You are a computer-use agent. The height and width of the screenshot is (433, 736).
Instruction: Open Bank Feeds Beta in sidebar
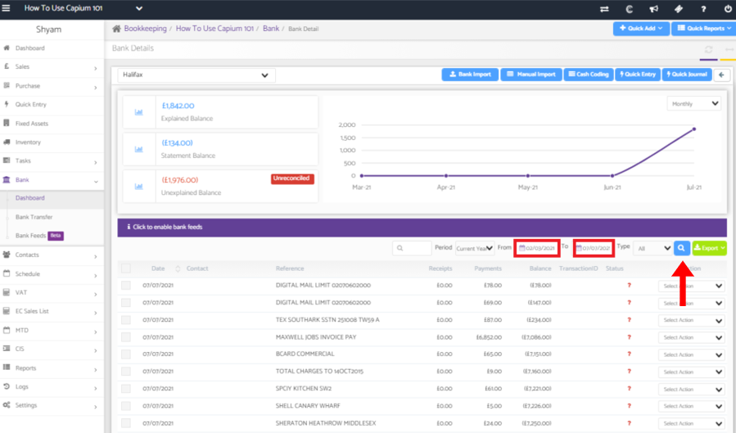[39, 236]
